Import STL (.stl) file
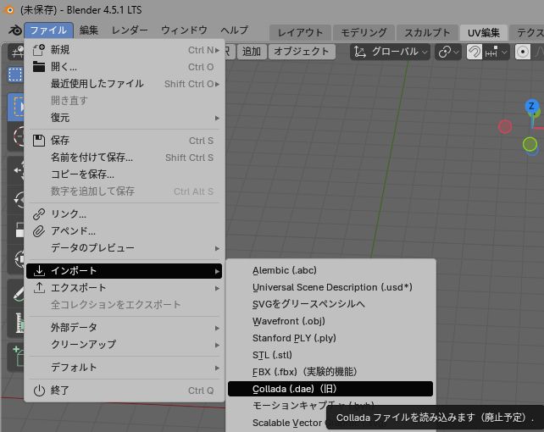The height and width of the screenshot is (432, 544). 330,355
